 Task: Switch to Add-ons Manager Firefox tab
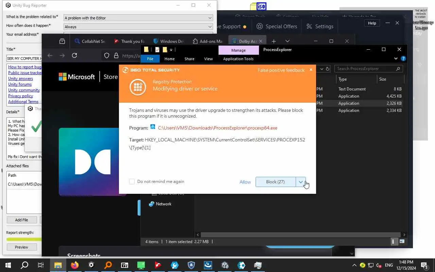[x=207, y=41]
